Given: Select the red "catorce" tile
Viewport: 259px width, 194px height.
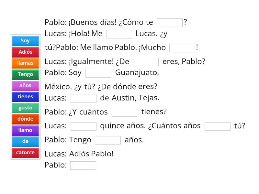Looking at the screenshot, I should pos(25,153).
